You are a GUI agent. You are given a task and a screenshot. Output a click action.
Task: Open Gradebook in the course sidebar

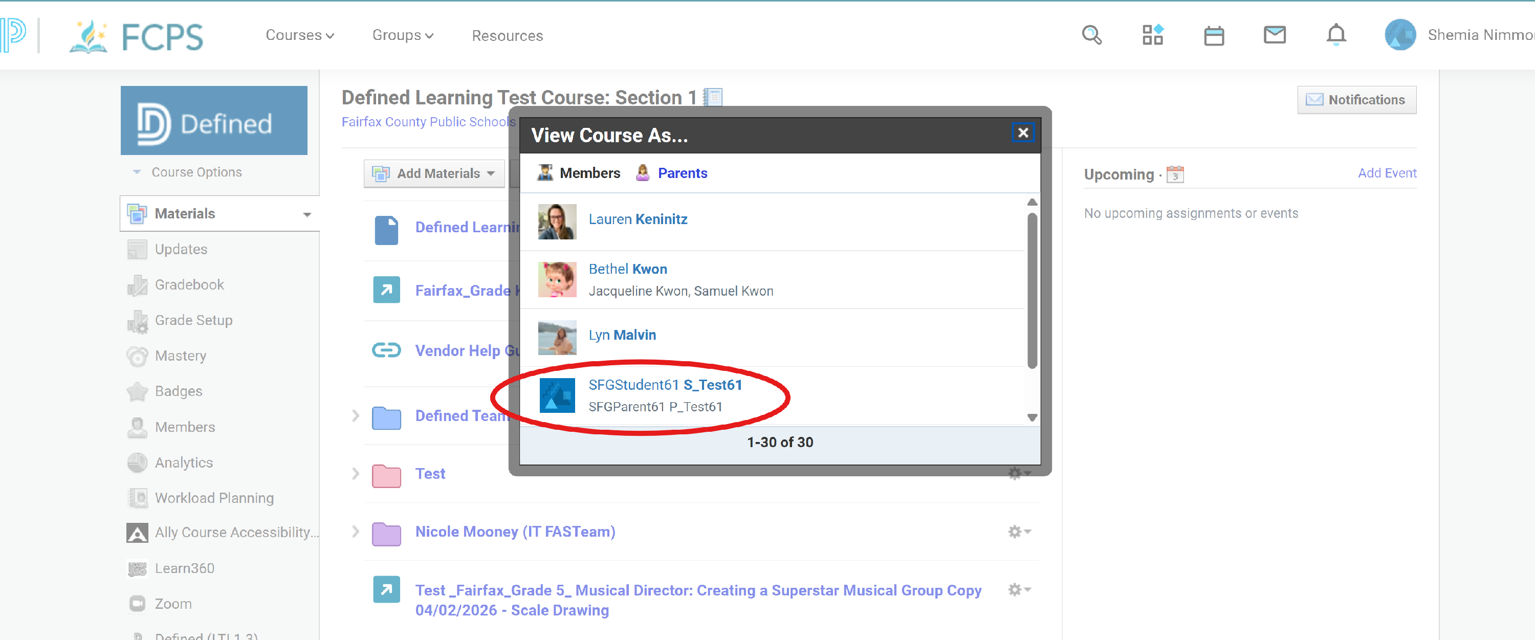pos(189,285)
